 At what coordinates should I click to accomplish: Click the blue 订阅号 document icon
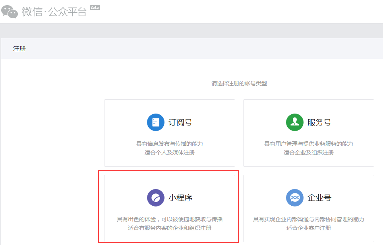156,122
